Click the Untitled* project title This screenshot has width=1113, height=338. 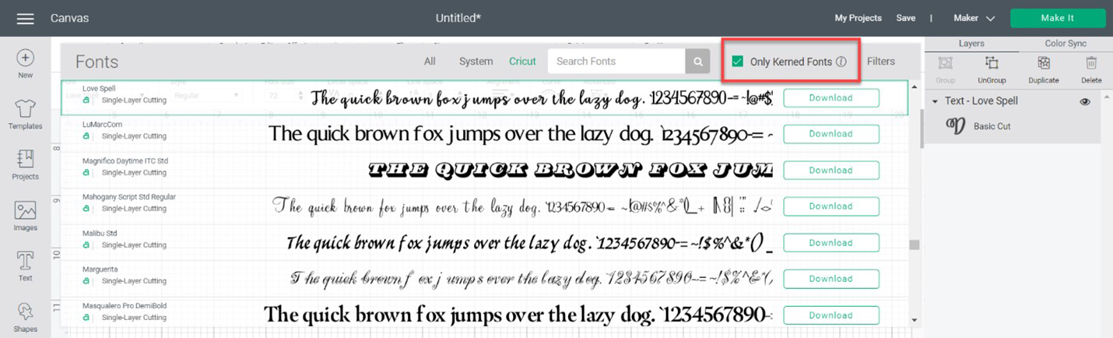(x=458, y=18)
